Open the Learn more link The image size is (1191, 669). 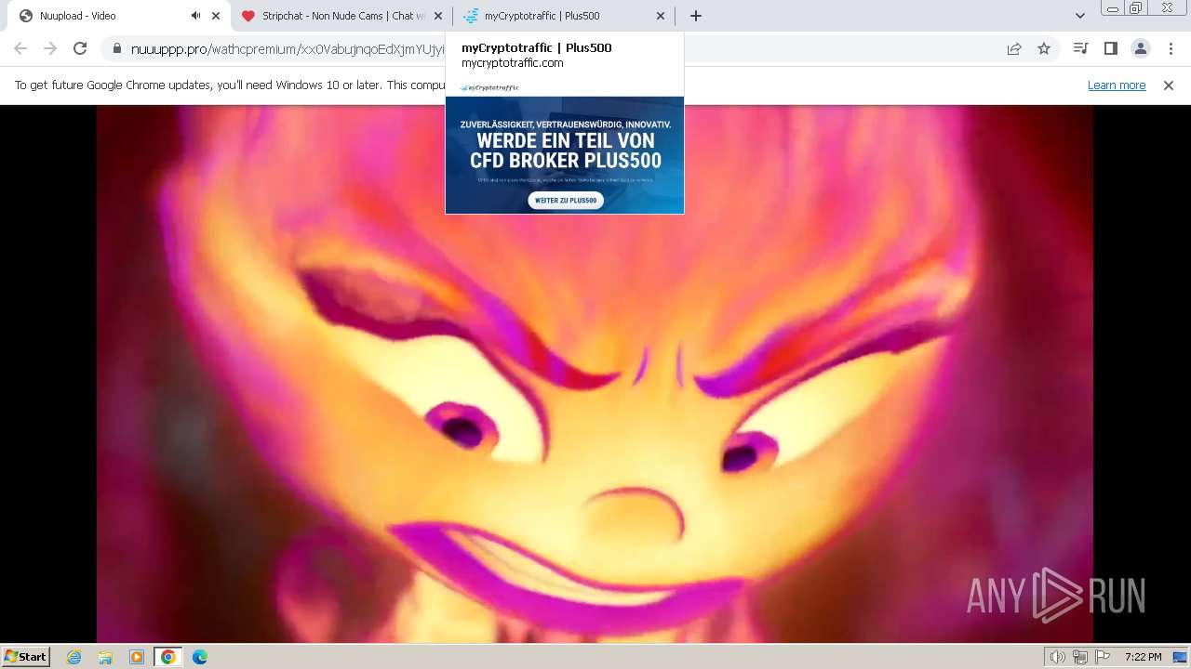(x=1117, y=85)
